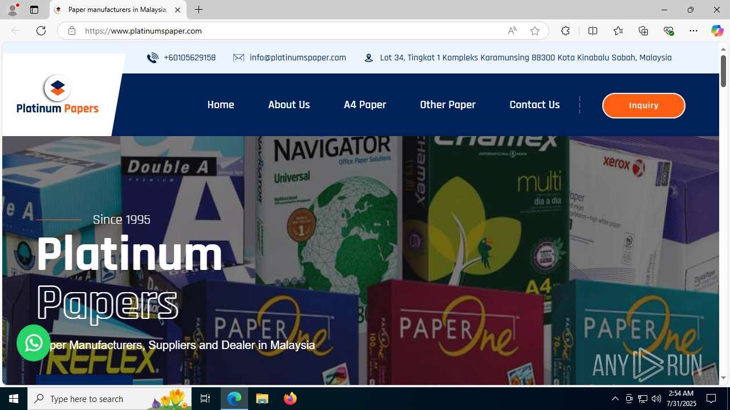730x410 pixels.
Task: Click the envelope email icon
Action: coord(238,58)
